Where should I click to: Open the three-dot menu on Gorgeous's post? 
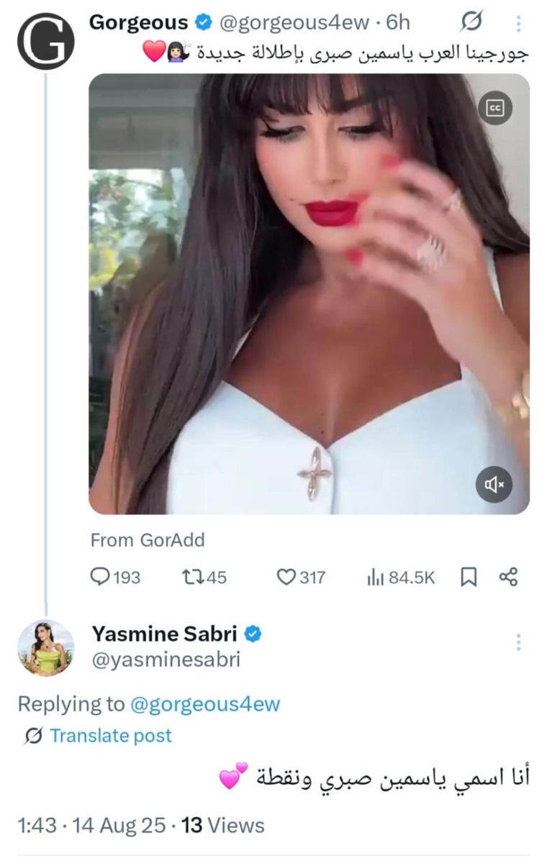[x=518, y=23]
